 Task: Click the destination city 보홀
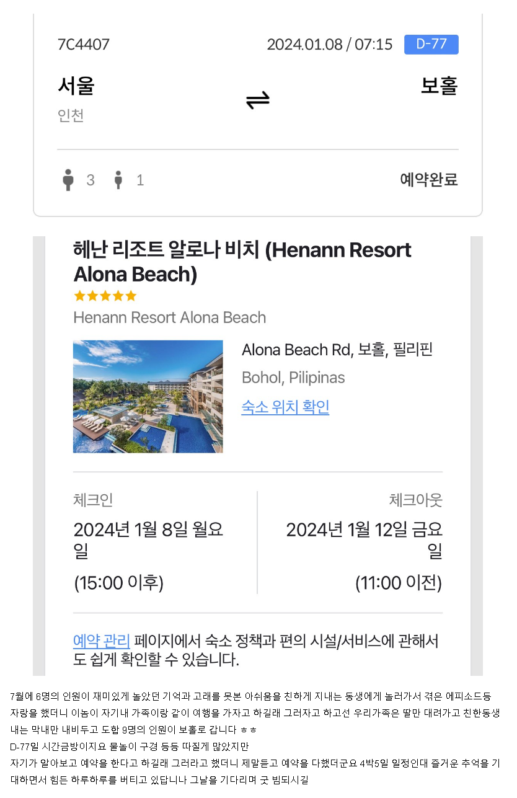pyautogui.click(x=439, y=86)
